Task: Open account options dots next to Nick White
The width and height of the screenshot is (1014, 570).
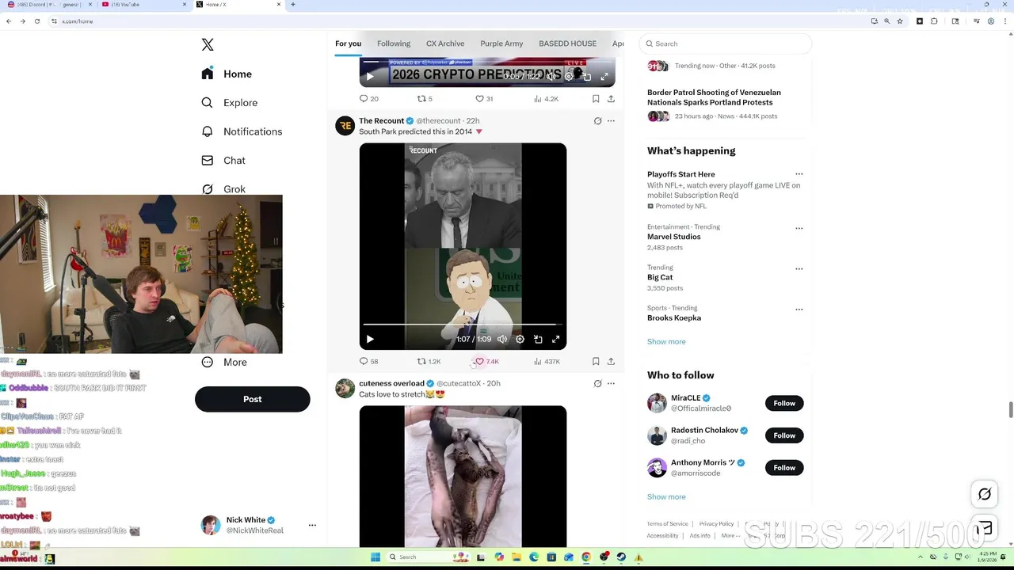Action: (312, 525)
